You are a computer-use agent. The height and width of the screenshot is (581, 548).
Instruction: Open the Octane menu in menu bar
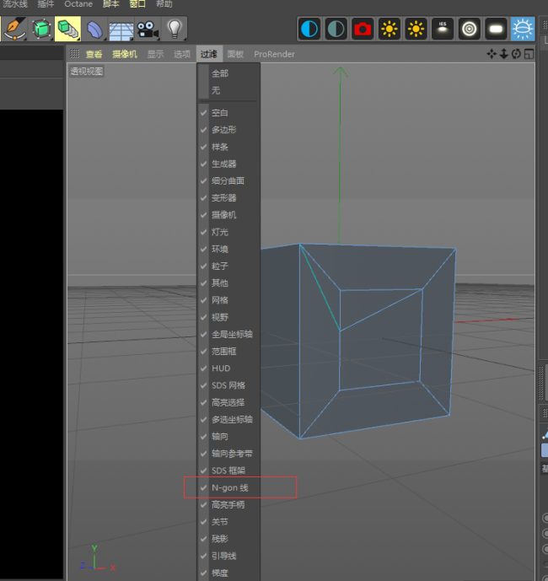pyautogui.click(x=78, y=4)
